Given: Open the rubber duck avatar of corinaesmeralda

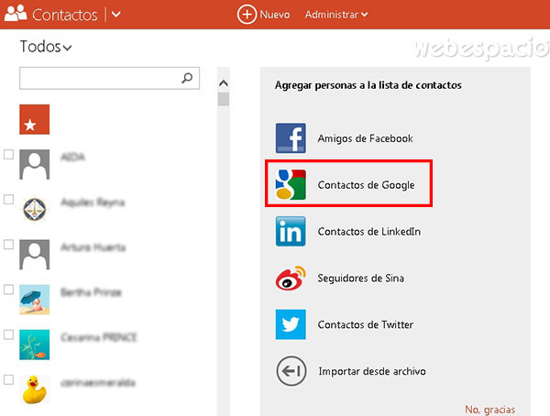Looking at the screenshot, I should pos(35,389).
